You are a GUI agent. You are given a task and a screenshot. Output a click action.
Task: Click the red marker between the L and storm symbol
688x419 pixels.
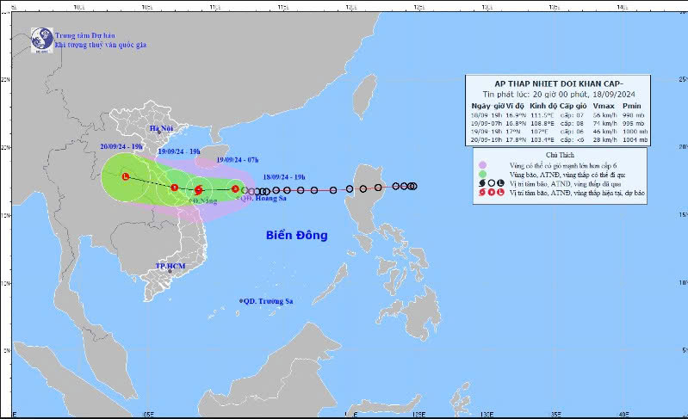(174, 187)
